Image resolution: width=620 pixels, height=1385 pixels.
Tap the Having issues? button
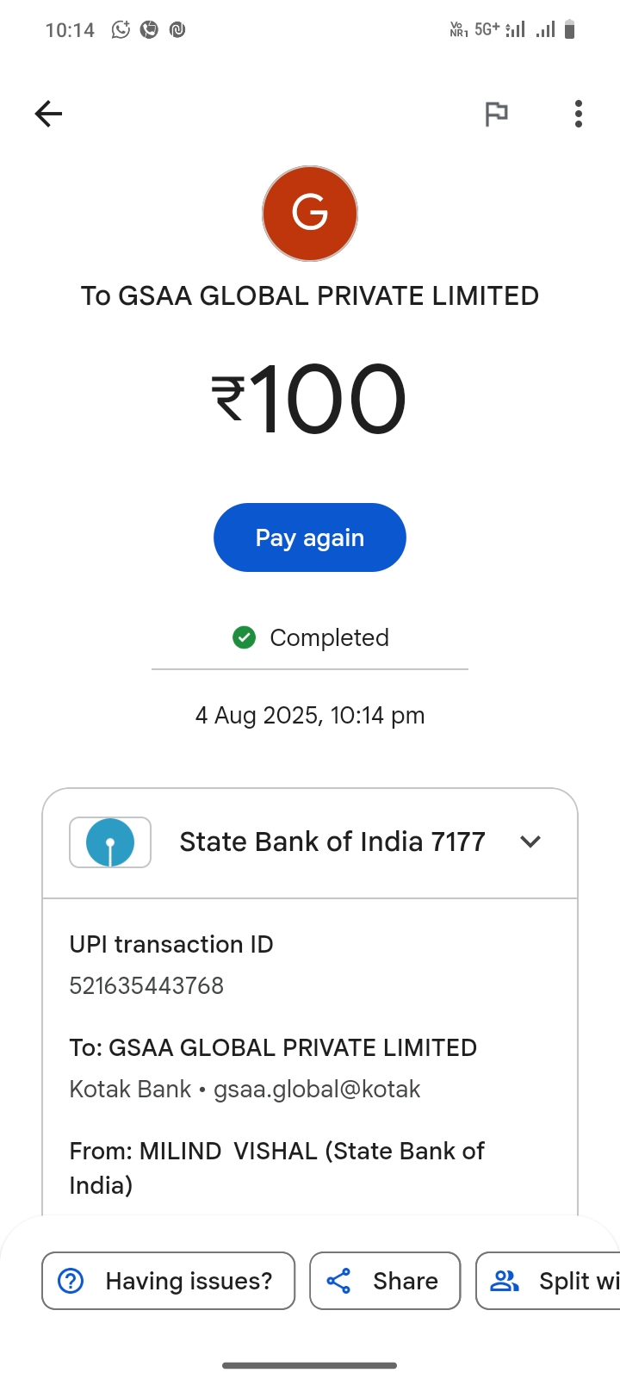click(169, 1281)
